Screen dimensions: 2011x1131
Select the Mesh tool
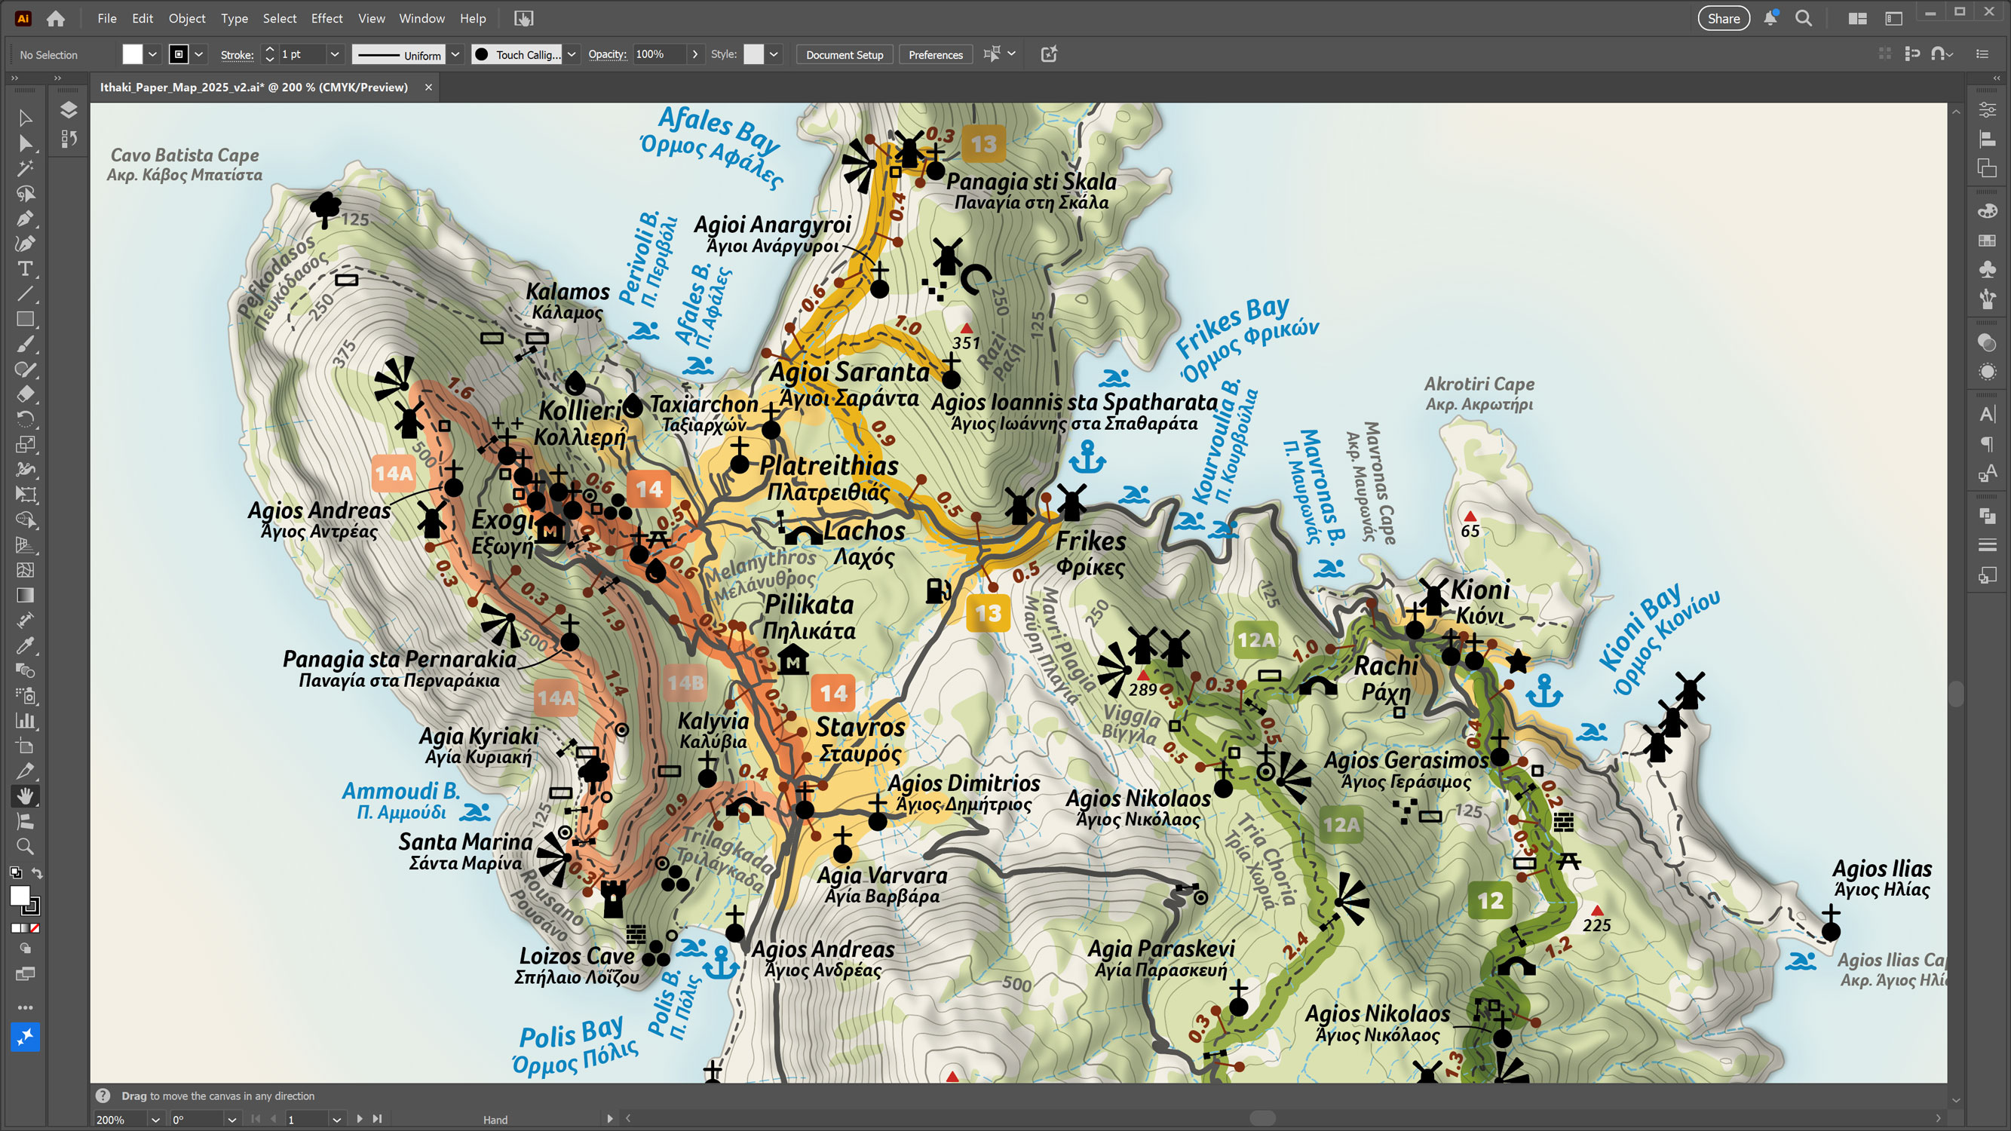coord(25,570)
